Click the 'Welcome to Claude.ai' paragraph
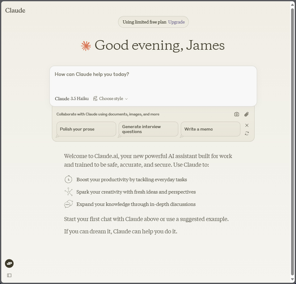The width and height of the screenshot is (296, 284). tap(148, 160)
